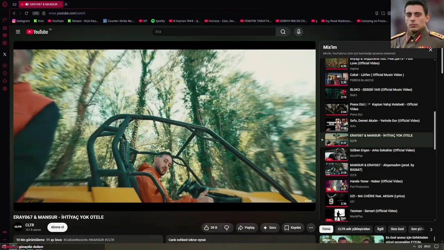
Task: Select the 'Size özel' filter chip
Action: click(x=397, y=229)
